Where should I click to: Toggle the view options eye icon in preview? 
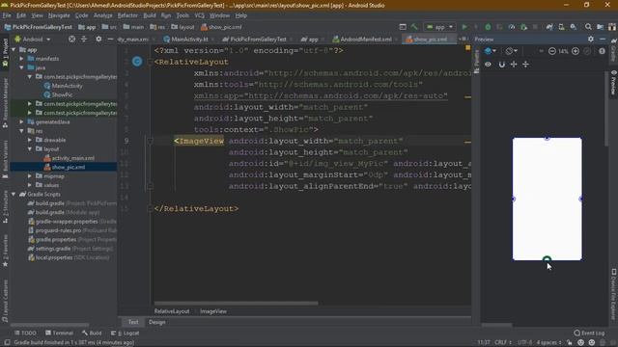click(x=488, y=65)
